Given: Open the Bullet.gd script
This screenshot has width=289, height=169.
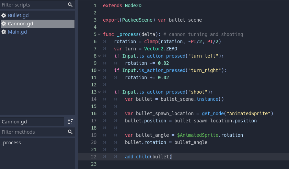Looking at the screenshot, I should pyautogui.click(x=18, y=15).
